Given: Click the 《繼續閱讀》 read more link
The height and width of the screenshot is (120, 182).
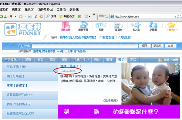Looking at the screenshot, I should pyautogui.click(x=111, y=101).
